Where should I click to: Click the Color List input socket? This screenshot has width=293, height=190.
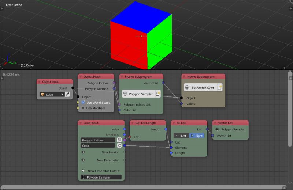tap(119, 110)
